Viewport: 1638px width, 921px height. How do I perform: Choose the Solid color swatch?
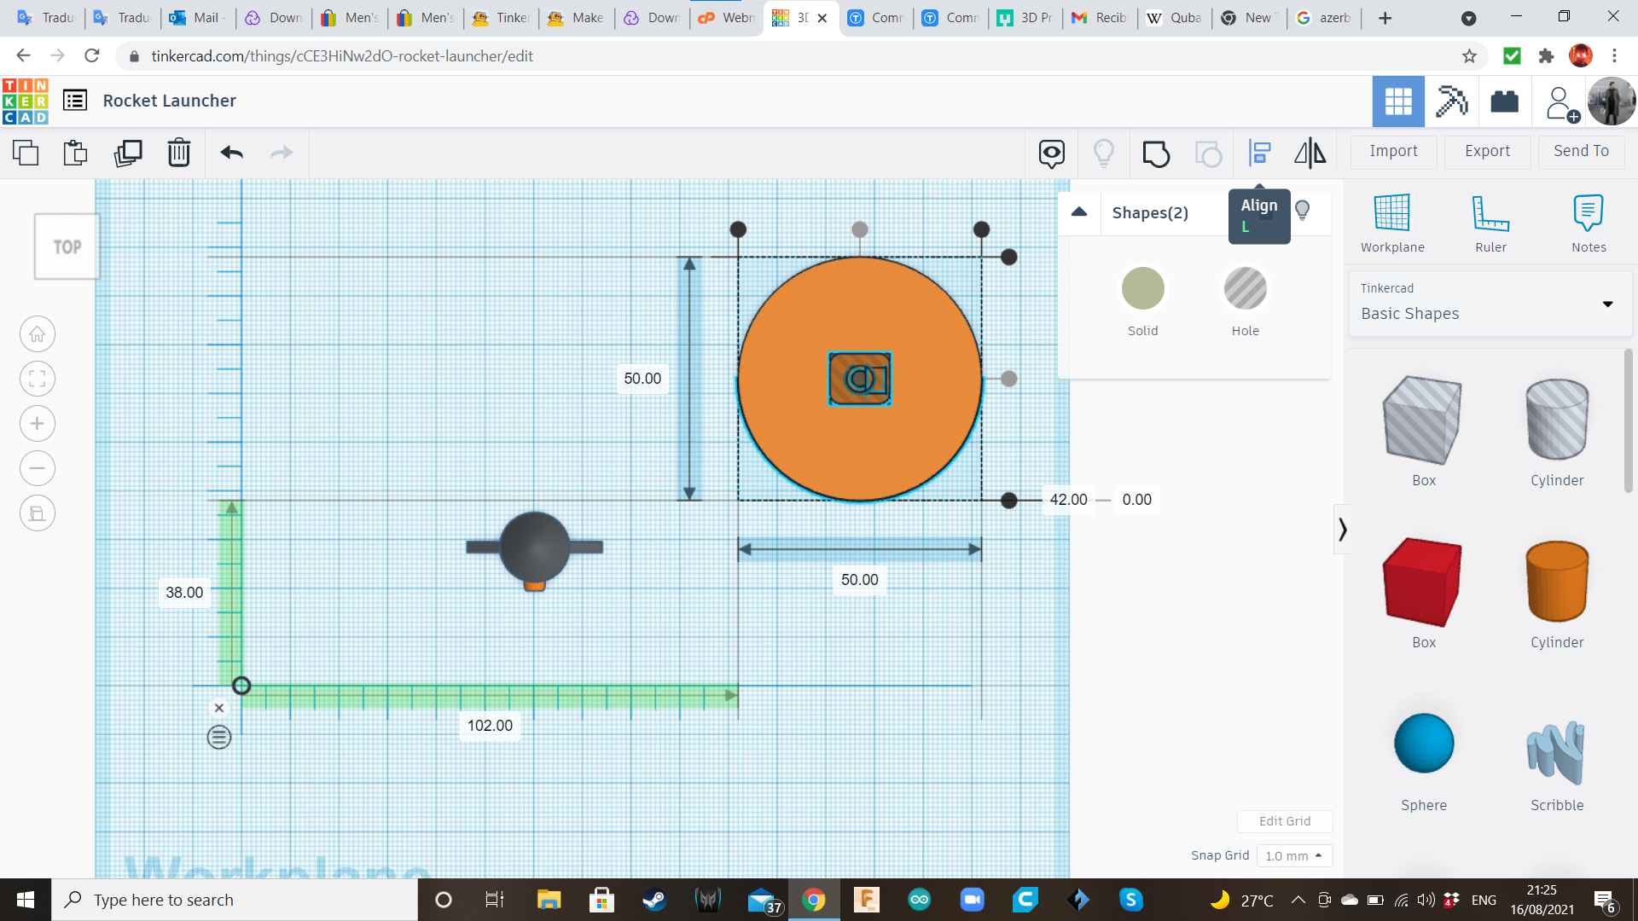[1142, 289]
